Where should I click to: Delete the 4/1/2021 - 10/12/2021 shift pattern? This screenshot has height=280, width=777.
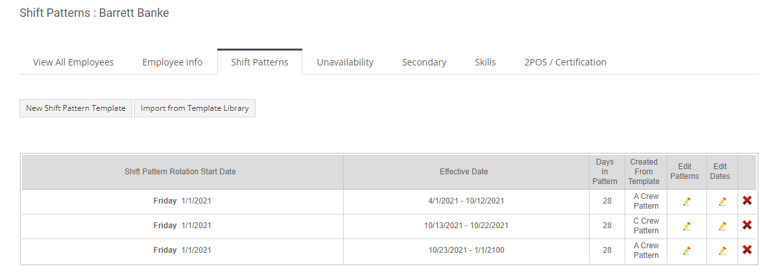pyautogui.click(x=747, y=200)
